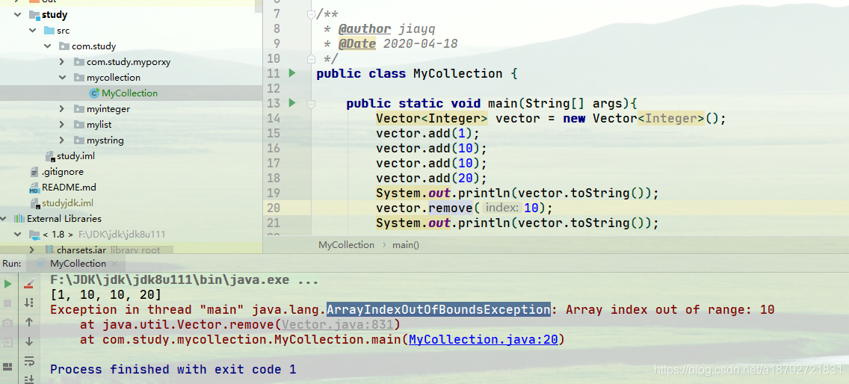The image size is (849, 384).
Task: Click the fold end marker at line 10
Action: click(x=311, y=58)
